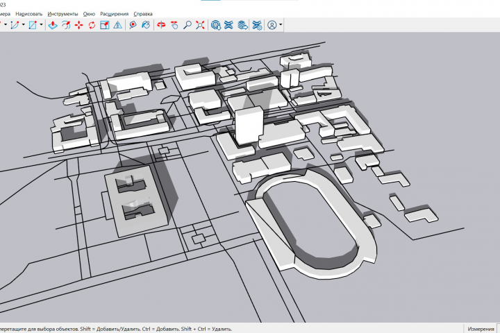Select the Paint Bucket tool

(146, 25)
